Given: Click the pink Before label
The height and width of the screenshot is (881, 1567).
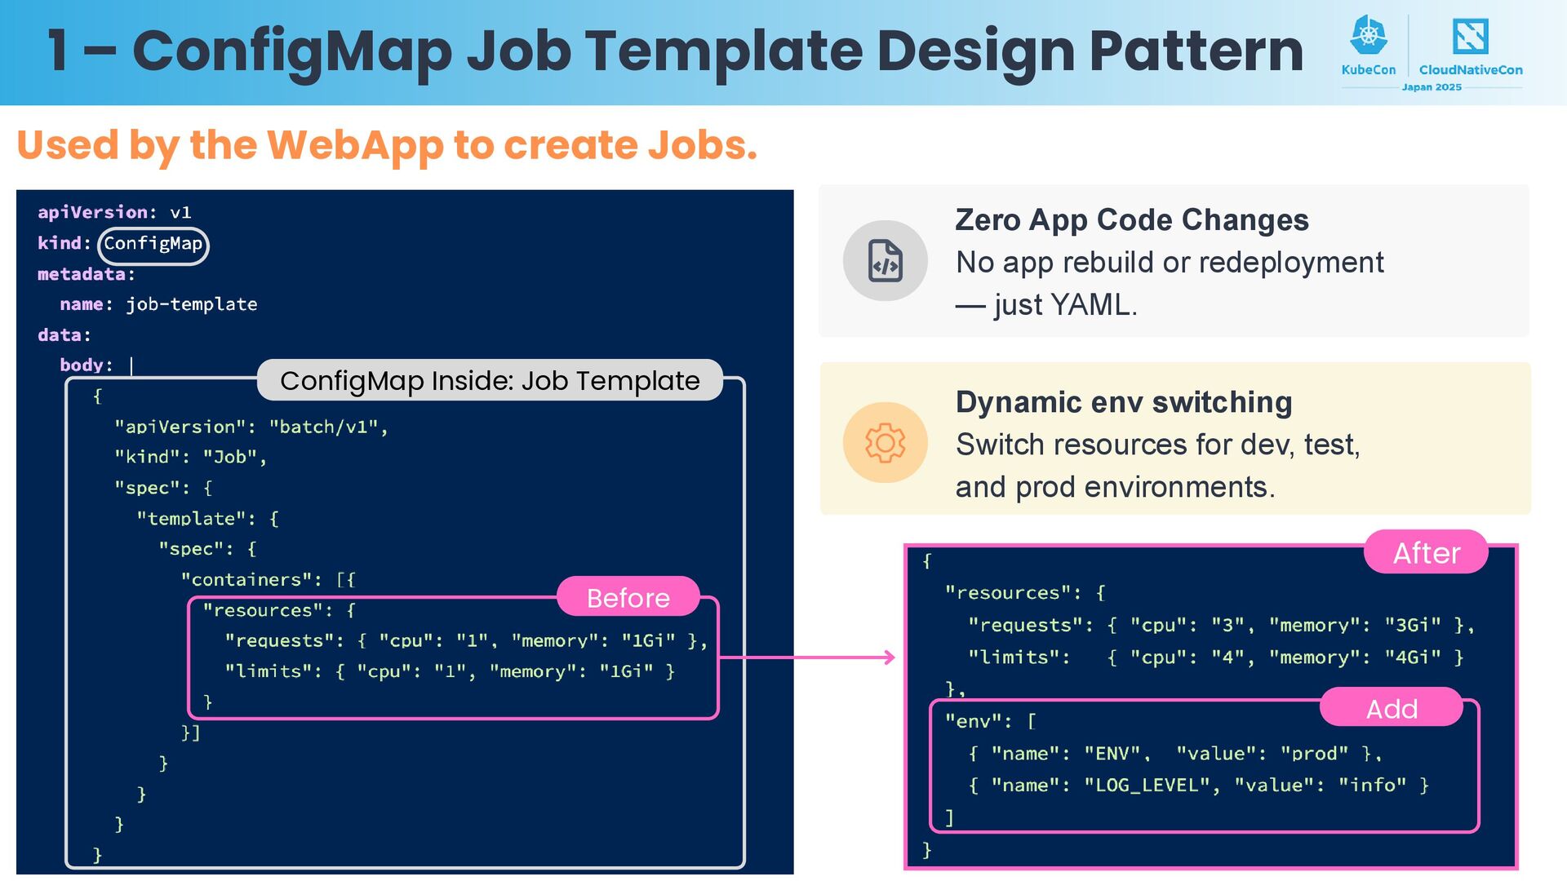Looking at the screenshot, I should 628,598.
